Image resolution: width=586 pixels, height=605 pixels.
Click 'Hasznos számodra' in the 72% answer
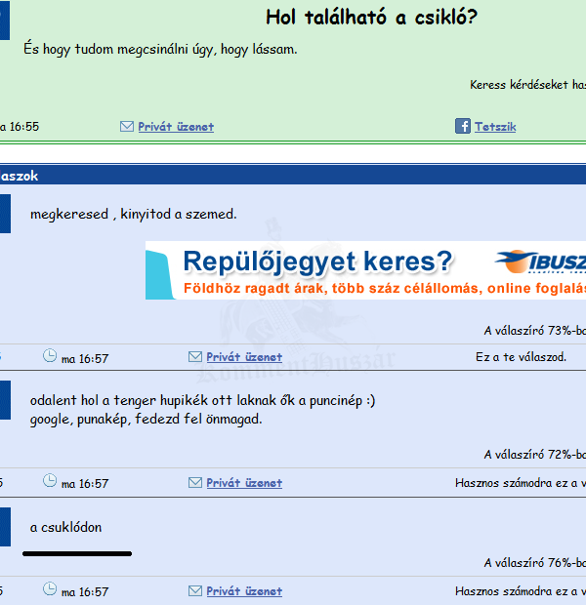[520, 482]
